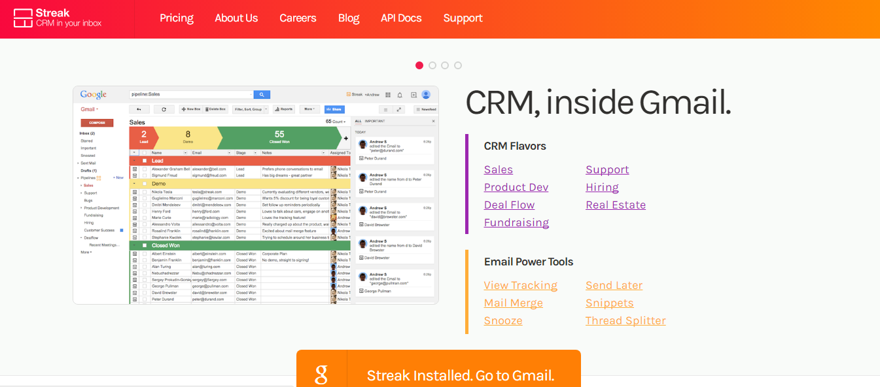
Task: Open the Hiring flavor link
Action: (602, 188)
